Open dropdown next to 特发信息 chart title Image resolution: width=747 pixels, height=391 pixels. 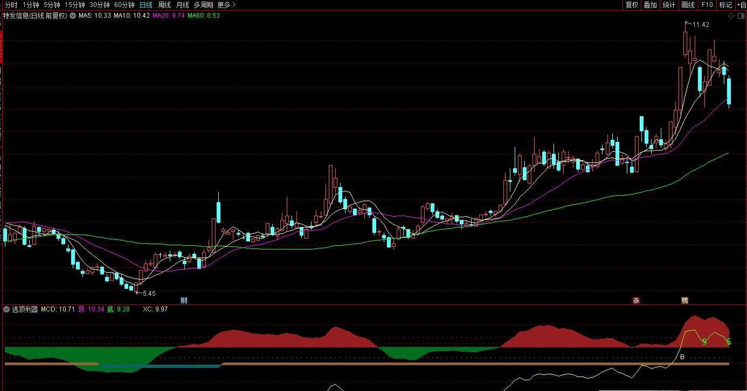[x=72, y=16]
